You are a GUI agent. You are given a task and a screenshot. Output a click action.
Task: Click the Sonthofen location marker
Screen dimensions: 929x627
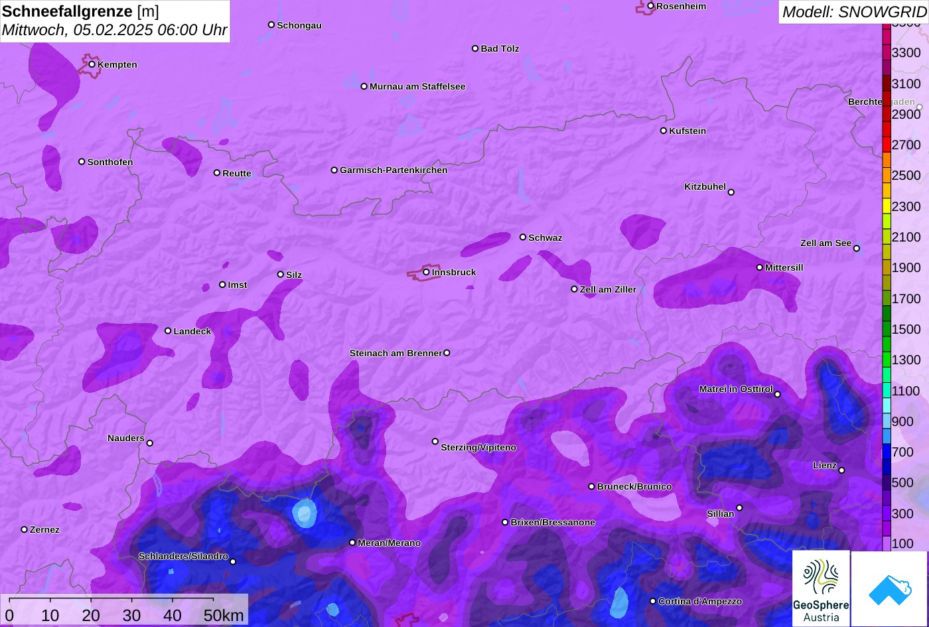point(82,162)
